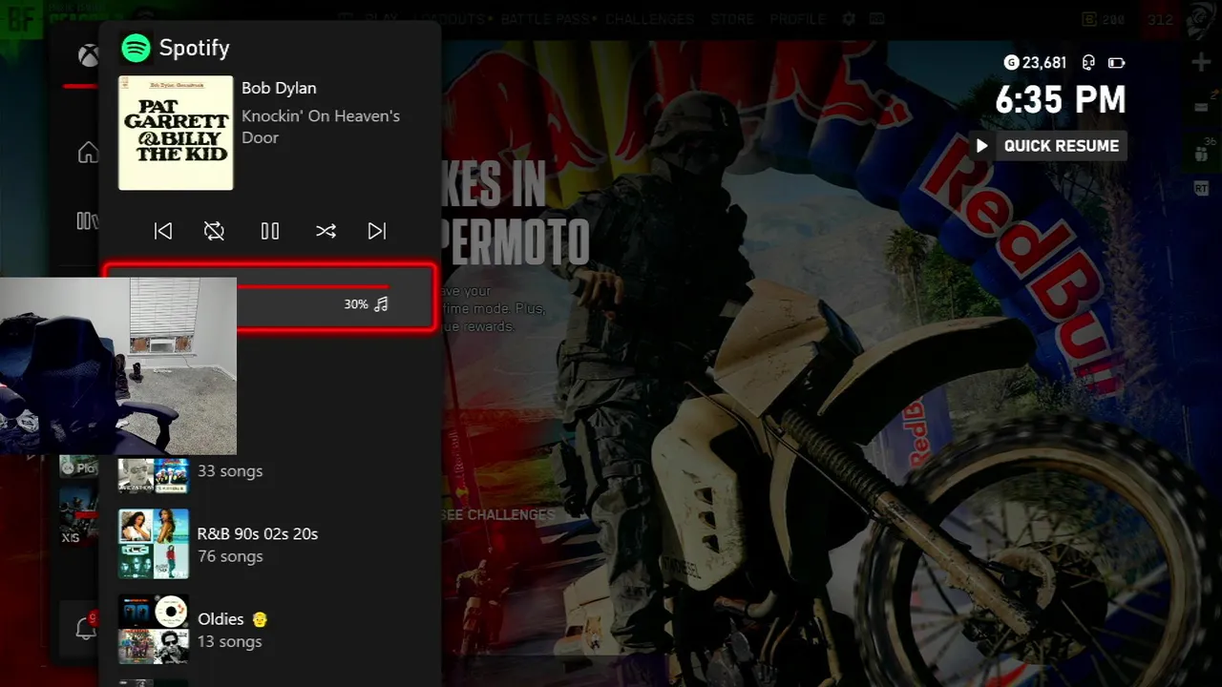The height and width of the screenshot is (687, 1222).
Task: Click the XIS game tile in the guide
Action: pos(78,515)
